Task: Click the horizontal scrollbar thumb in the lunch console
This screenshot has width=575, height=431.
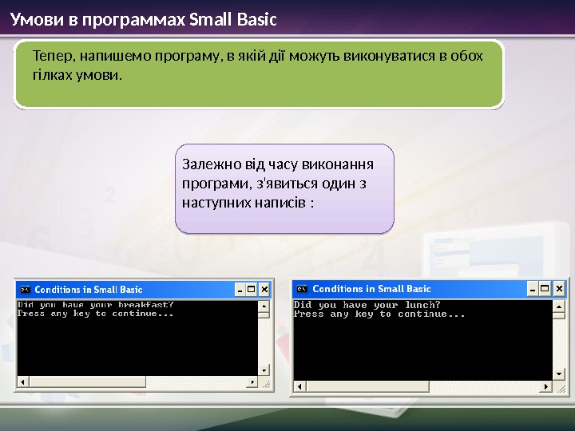Action: pos(367,386)
